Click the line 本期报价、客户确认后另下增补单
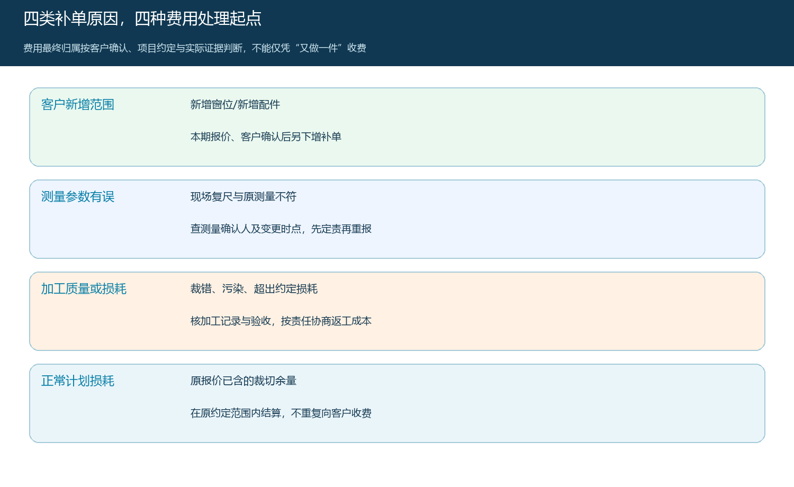This screenshot has width=794, height=487. click(266, 137)
